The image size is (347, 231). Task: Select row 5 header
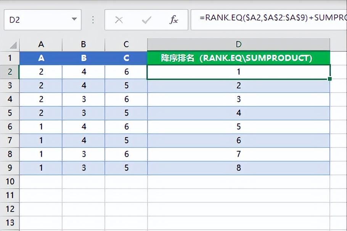[10, 113]
